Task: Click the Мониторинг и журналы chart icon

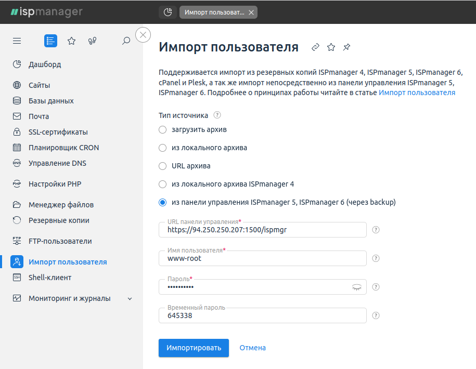Action: 17,298
